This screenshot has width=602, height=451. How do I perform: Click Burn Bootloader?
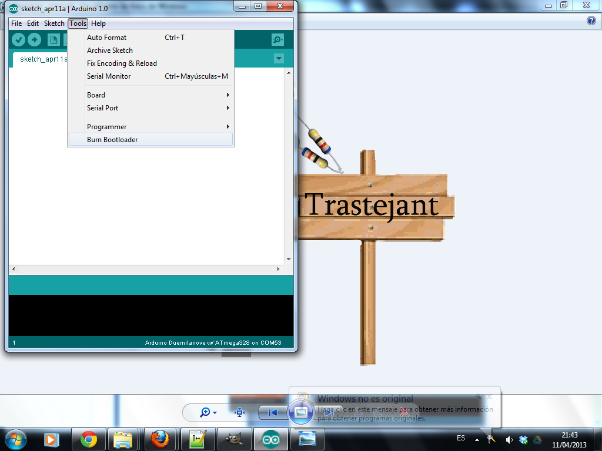[x=150, y=140]
